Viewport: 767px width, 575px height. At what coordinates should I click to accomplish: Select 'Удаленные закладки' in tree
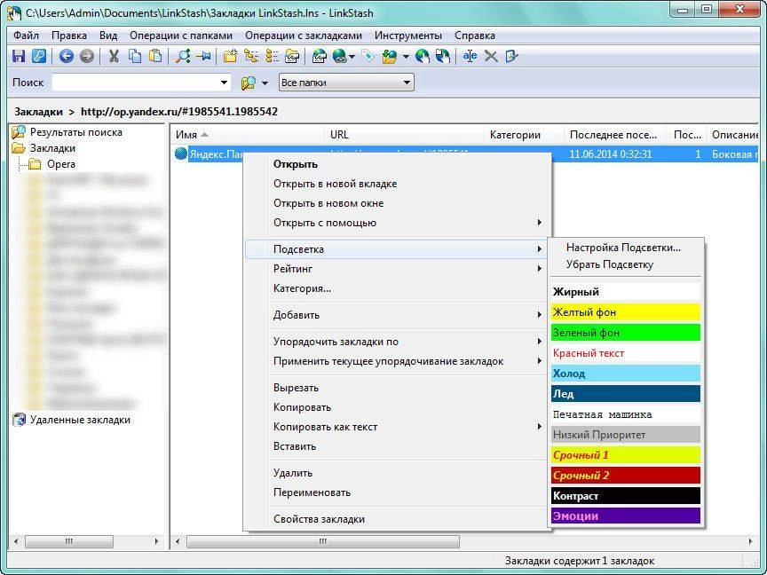click(80, 420)
